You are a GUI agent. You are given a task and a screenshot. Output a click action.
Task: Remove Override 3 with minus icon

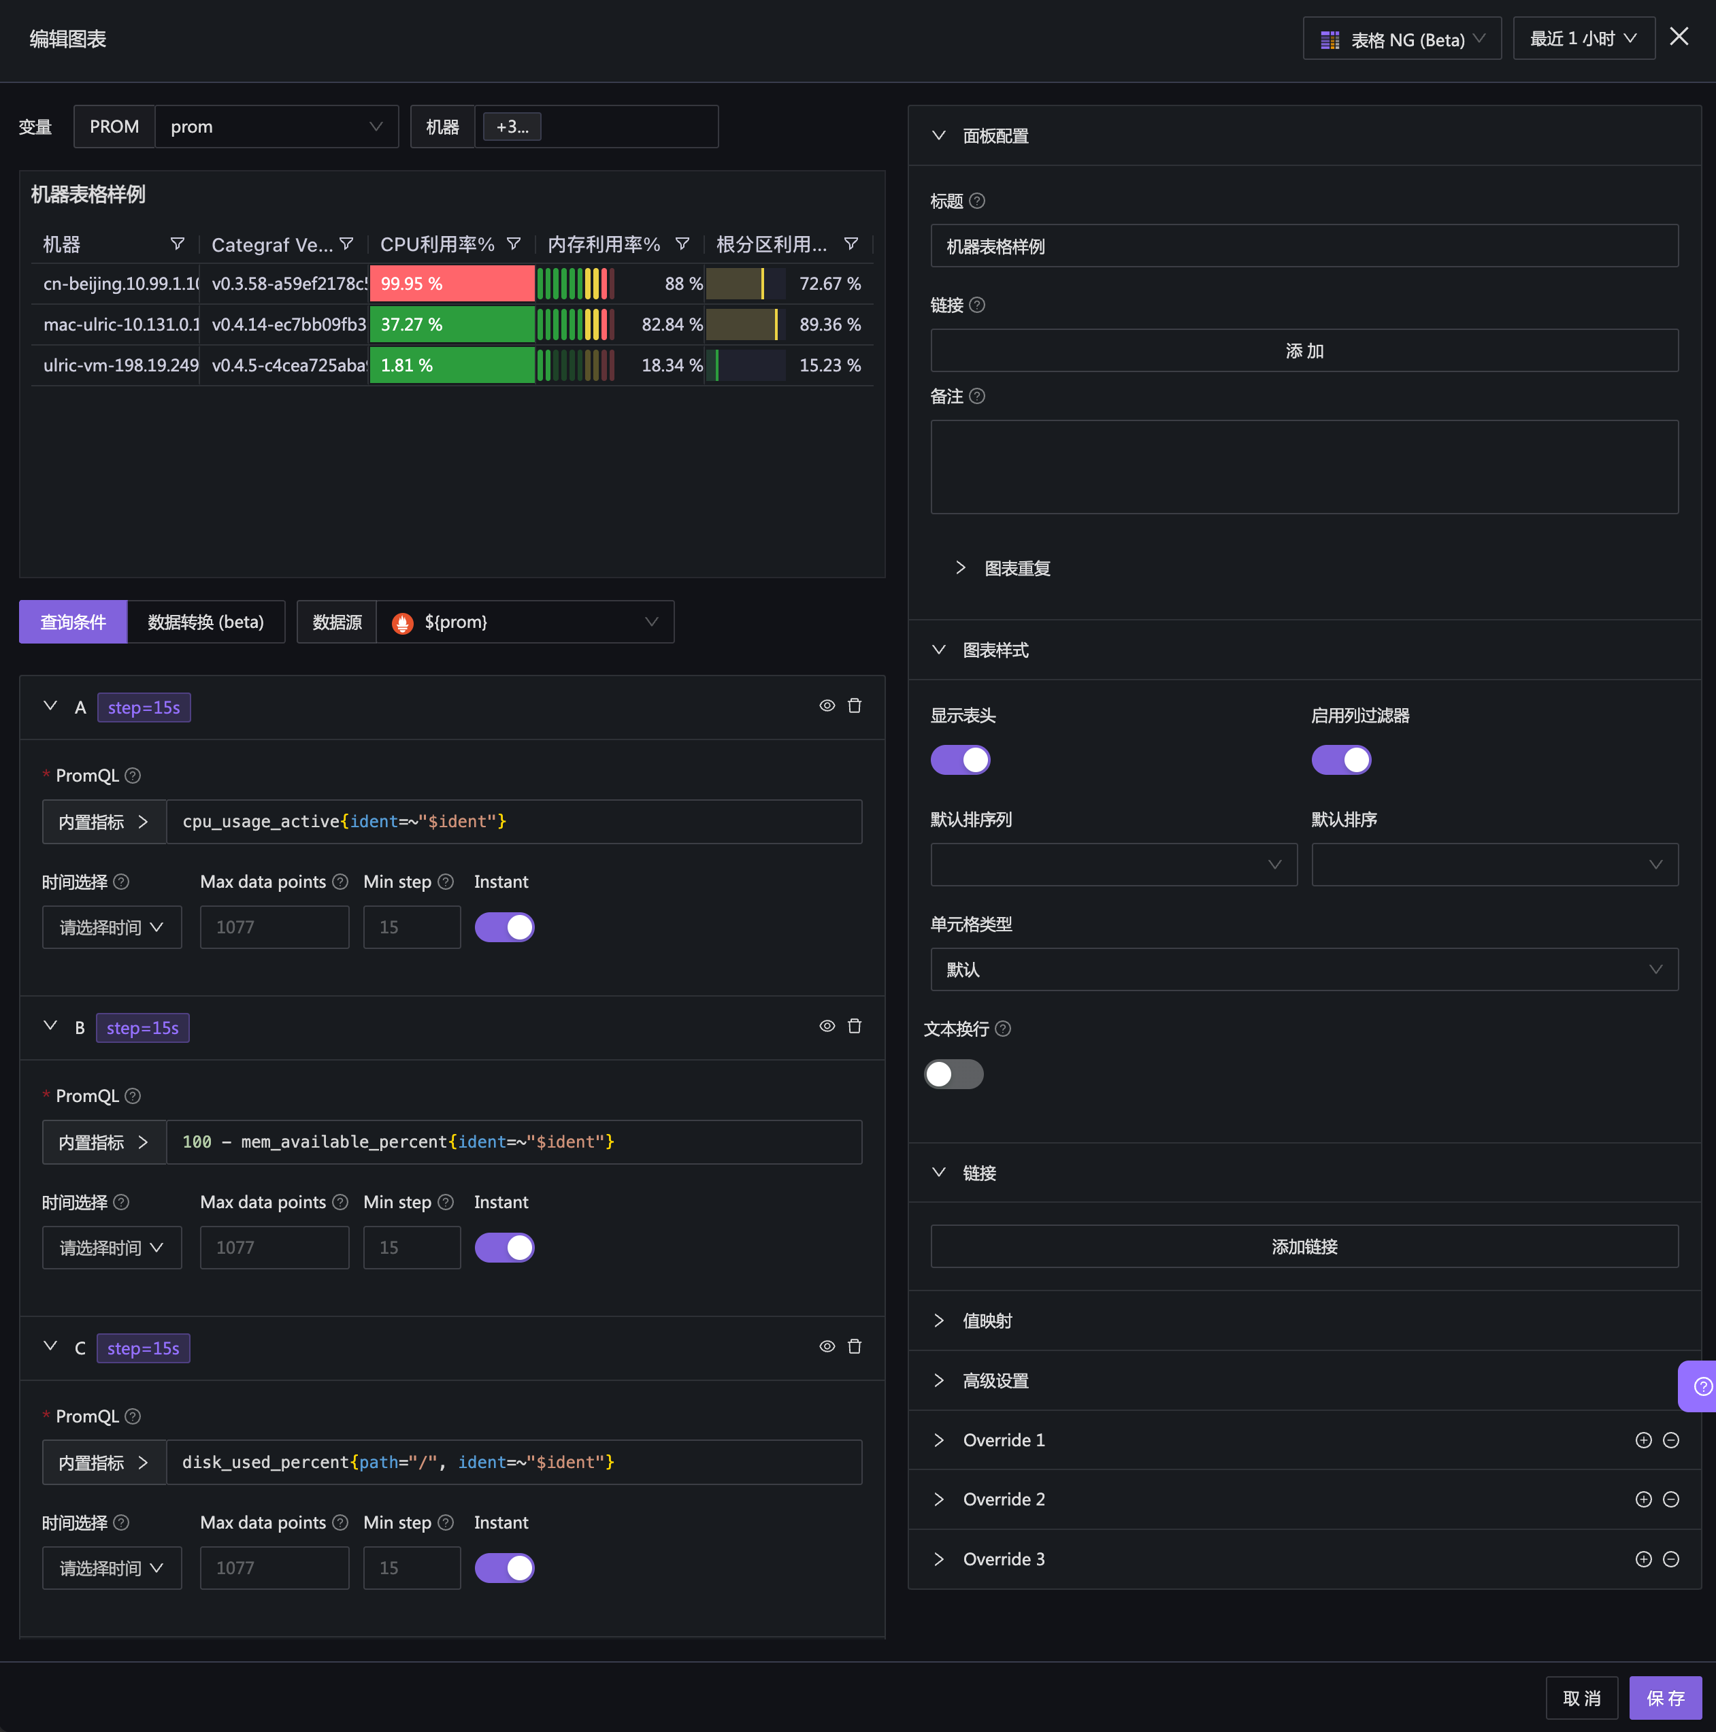click(x=1670, y=1559)
